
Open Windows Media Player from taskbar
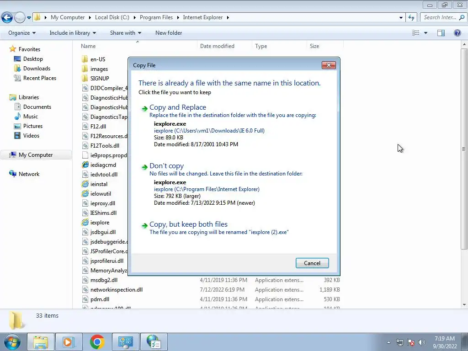pos(69,342)
